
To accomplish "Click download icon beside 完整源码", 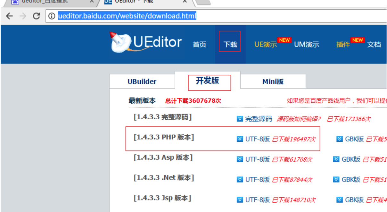I will pos(240,119).
